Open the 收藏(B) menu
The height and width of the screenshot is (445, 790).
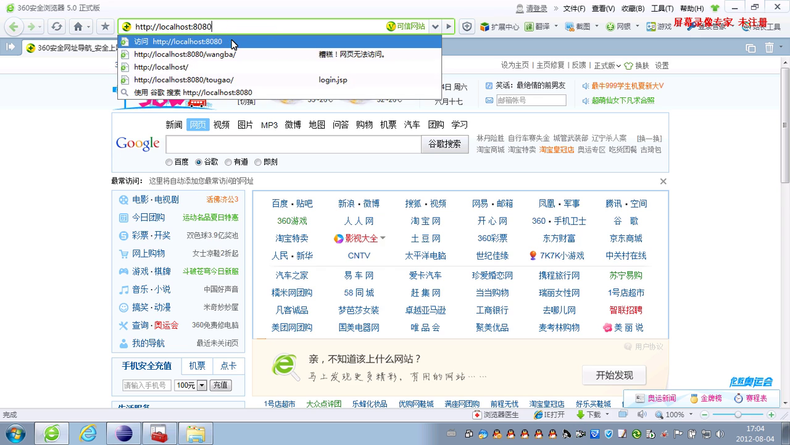pos(633,8)
